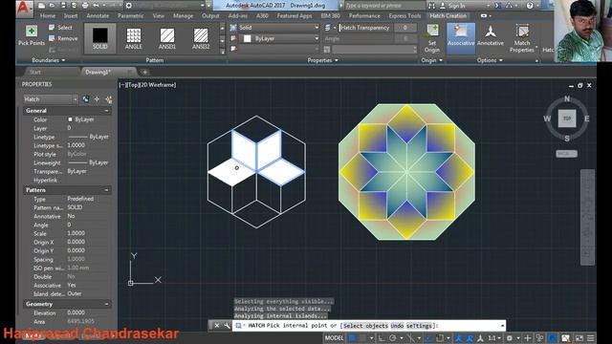Click the New file icon in quick access
This screenshot has height=344, width=612.
pos(42,6)
